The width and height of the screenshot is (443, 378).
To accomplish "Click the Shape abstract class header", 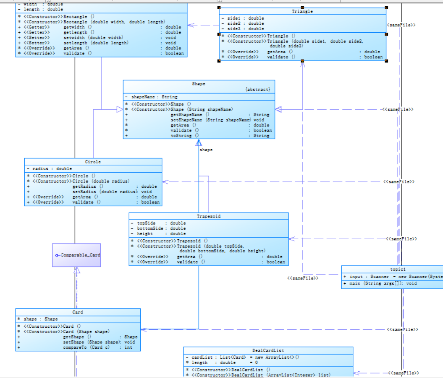I will (x=199, y=84).
